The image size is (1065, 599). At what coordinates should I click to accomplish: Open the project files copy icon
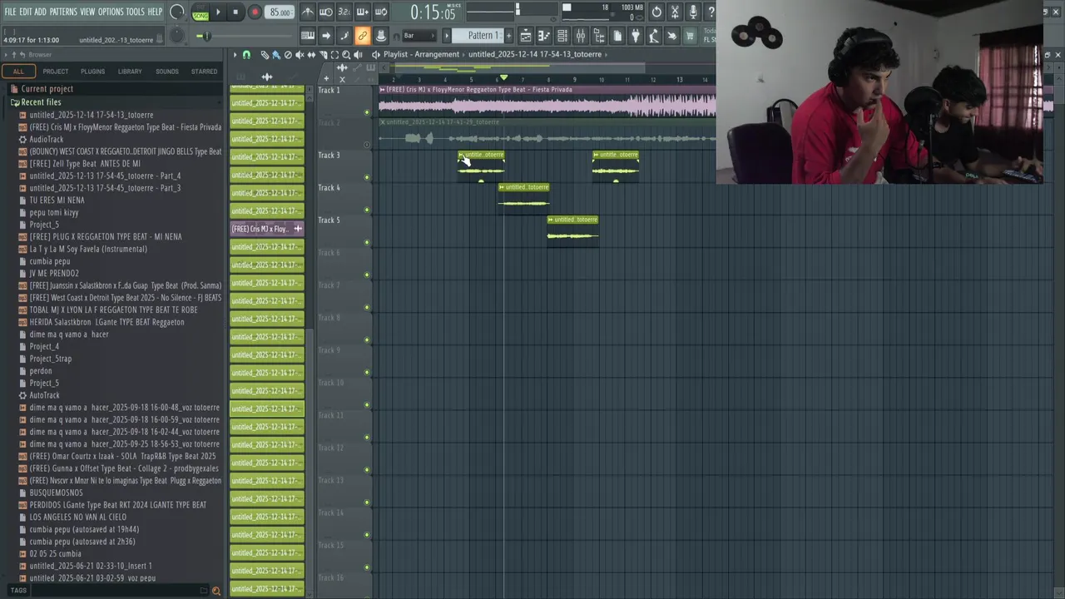[617, 36]
